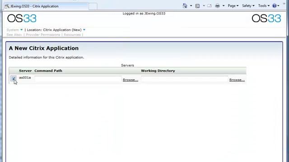This screenshot has height=162, width=289.
Task: Click the Logged in as JEwing.OS33 text
Action: [x=144, y=13]
